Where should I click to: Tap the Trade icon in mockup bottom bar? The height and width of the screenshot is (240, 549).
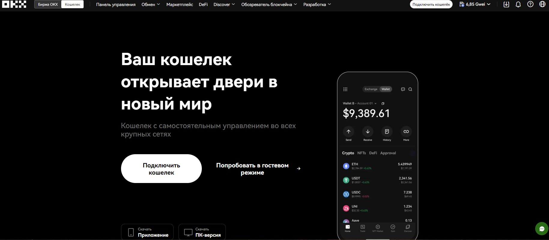363,227
